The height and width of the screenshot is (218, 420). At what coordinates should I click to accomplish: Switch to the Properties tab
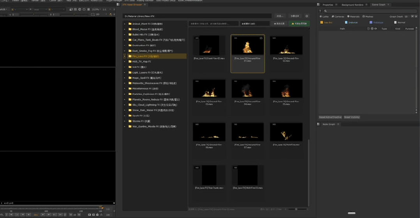[328, 5]
